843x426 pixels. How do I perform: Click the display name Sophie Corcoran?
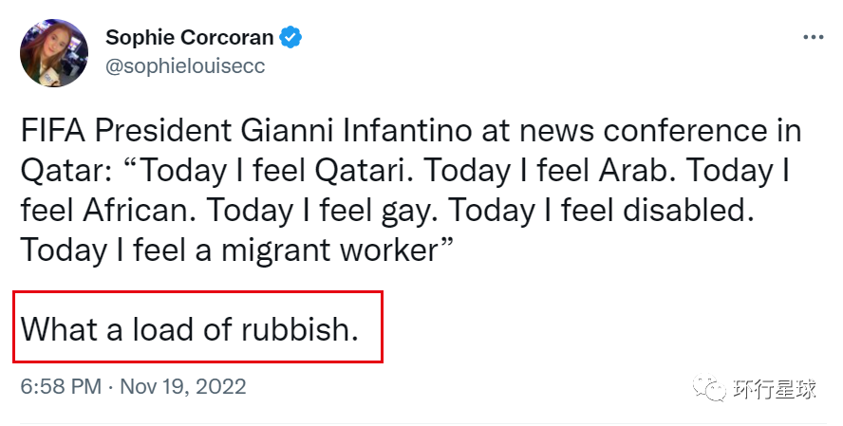[189, 38]
